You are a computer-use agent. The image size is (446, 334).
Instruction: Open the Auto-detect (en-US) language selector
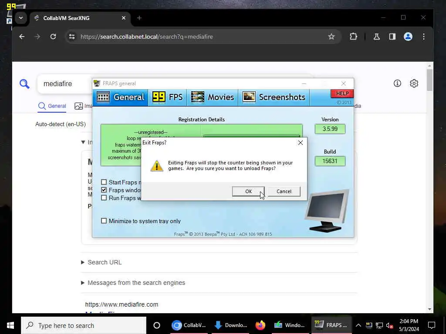[x=60, y=124]
